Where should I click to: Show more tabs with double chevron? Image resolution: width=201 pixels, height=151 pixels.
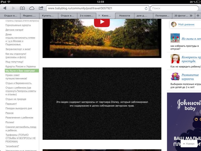191,16
